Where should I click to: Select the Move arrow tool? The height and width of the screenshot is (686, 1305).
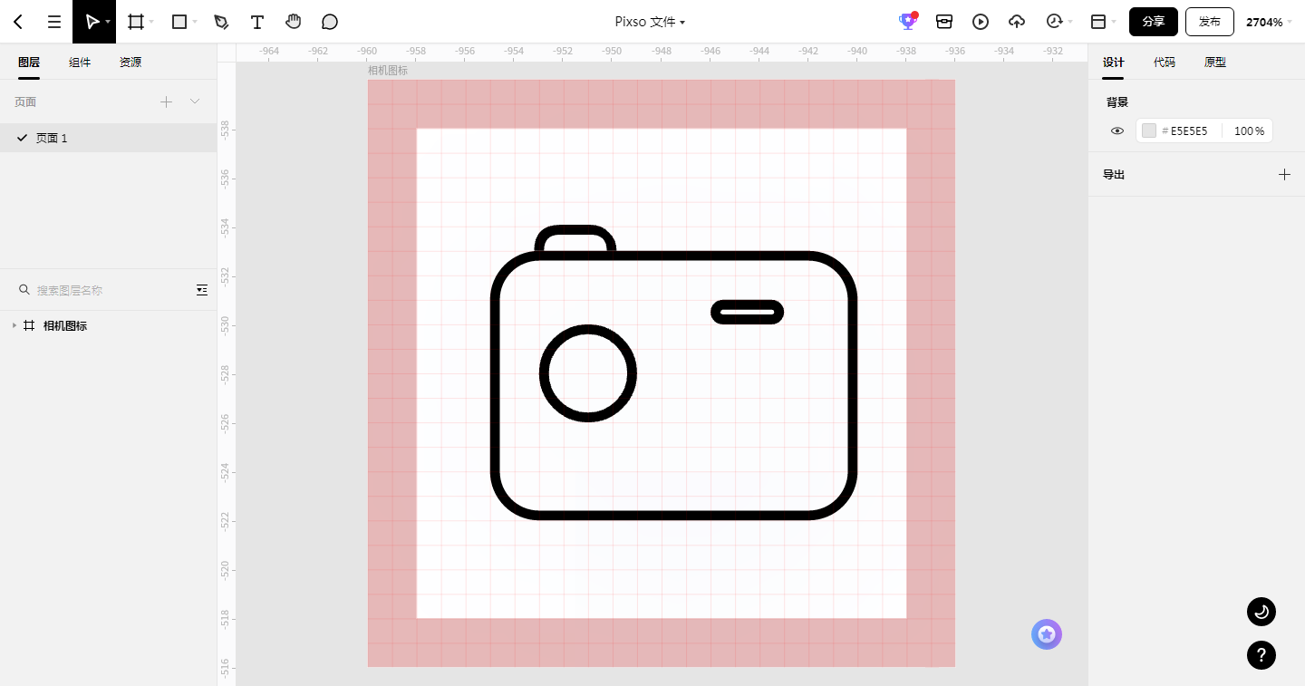click(92, 22)
